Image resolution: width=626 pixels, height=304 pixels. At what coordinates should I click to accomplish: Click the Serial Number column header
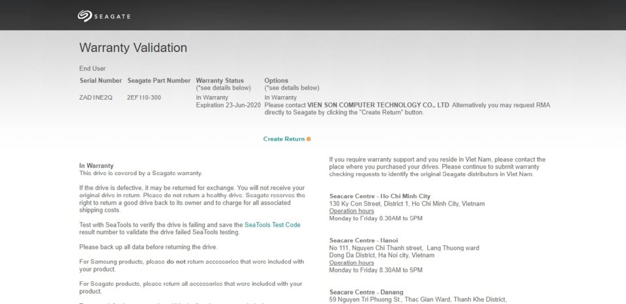tap(100, 81)
